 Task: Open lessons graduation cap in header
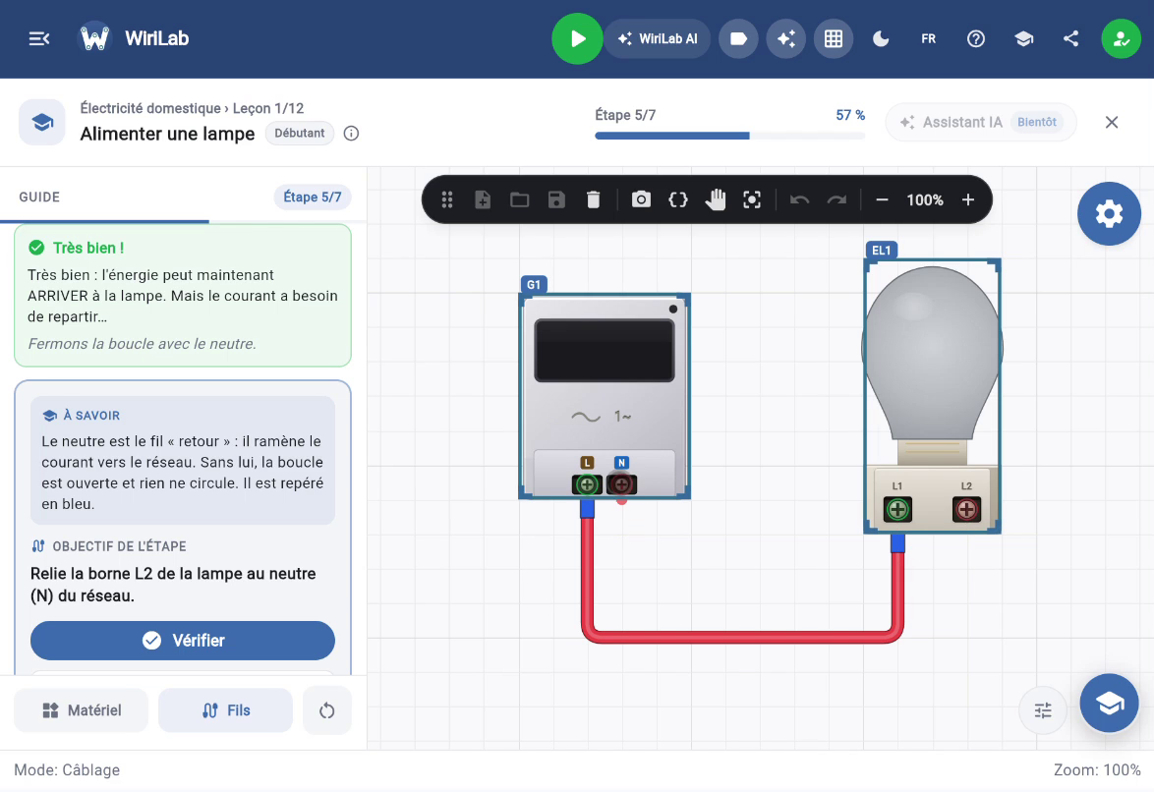tap(1023, 38)
